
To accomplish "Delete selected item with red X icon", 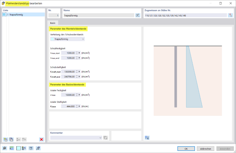I will point(41,139).
